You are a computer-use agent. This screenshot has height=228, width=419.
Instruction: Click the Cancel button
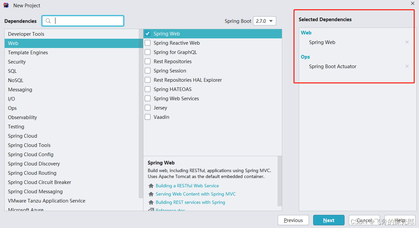click(x=364, y=220)
